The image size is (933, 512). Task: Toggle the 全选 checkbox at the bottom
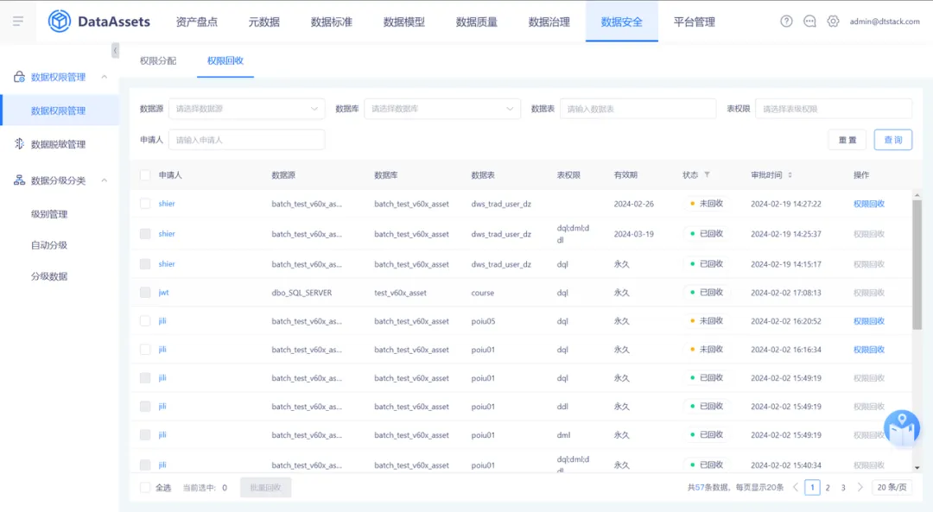pos(145,488)
